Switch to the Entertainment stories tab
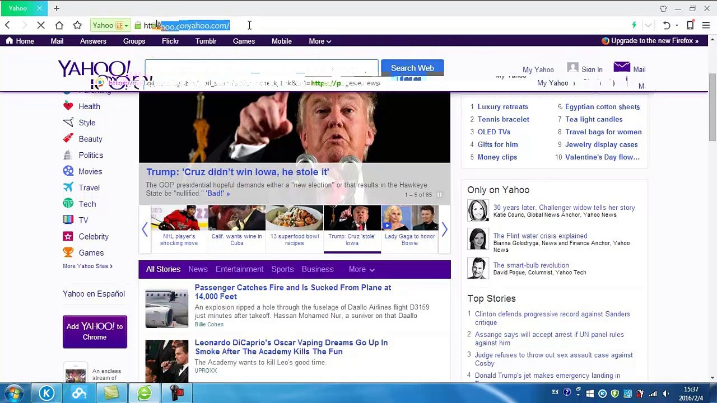Screen dimensions: 717x403 point(239,269)
